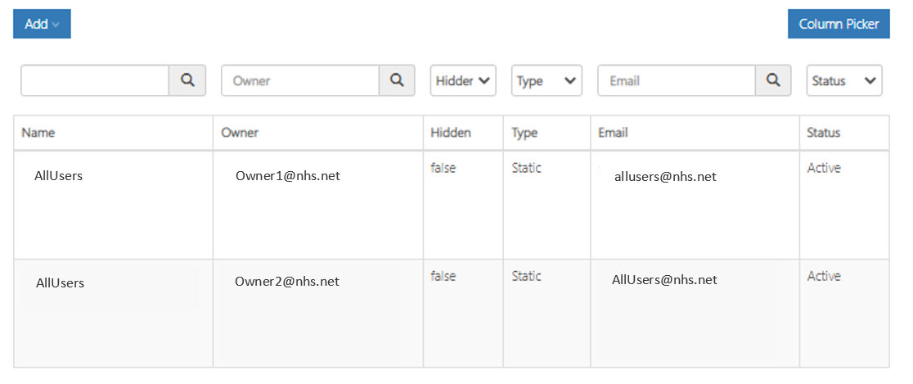Click the Owner1@nhs.net owner cell

[288, 175]
